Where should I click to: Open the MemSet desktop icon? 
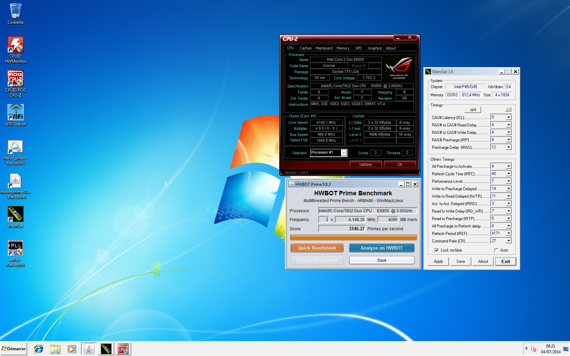[15, 217]
